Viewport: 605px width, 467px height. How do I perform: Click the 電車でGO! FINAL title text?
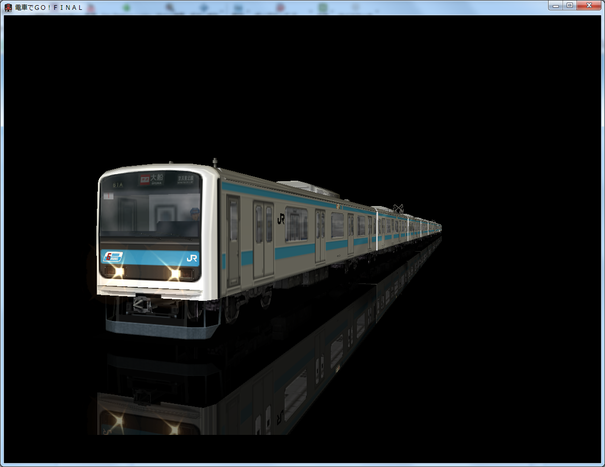(x=49, y=7)
